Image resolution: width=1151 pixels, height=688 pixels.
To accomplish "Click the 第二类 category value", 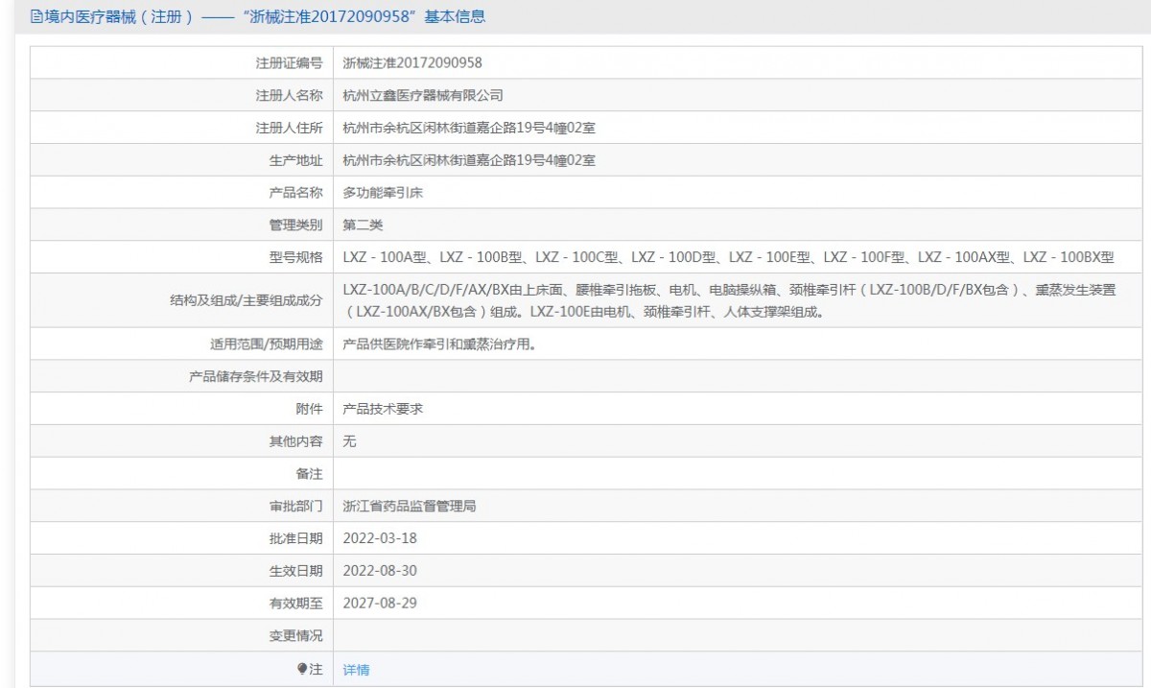I will pos(363,225).
